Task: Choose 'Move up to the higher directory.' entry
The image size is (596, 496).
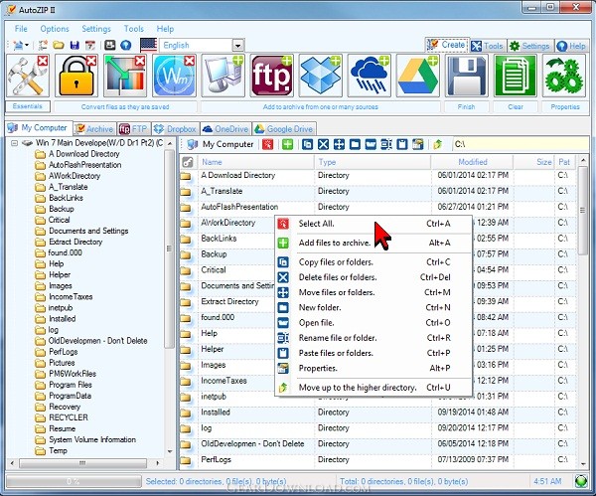Action: point(373,388)
